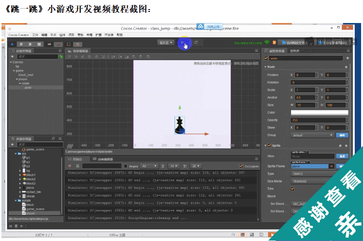Click the console clear icon

pyautogui.click(x=70, y=166)
